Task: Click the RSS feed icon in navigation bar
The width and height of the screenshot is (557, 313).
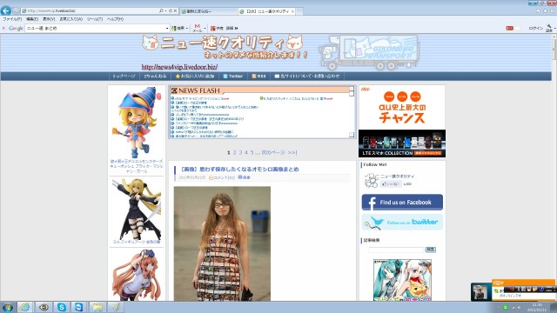Action: pos(254,77)
